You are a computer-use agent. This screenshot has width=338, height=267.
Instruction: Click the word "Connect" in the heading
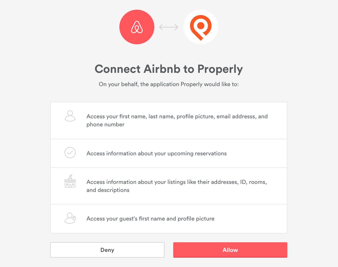tap(118, 69)
